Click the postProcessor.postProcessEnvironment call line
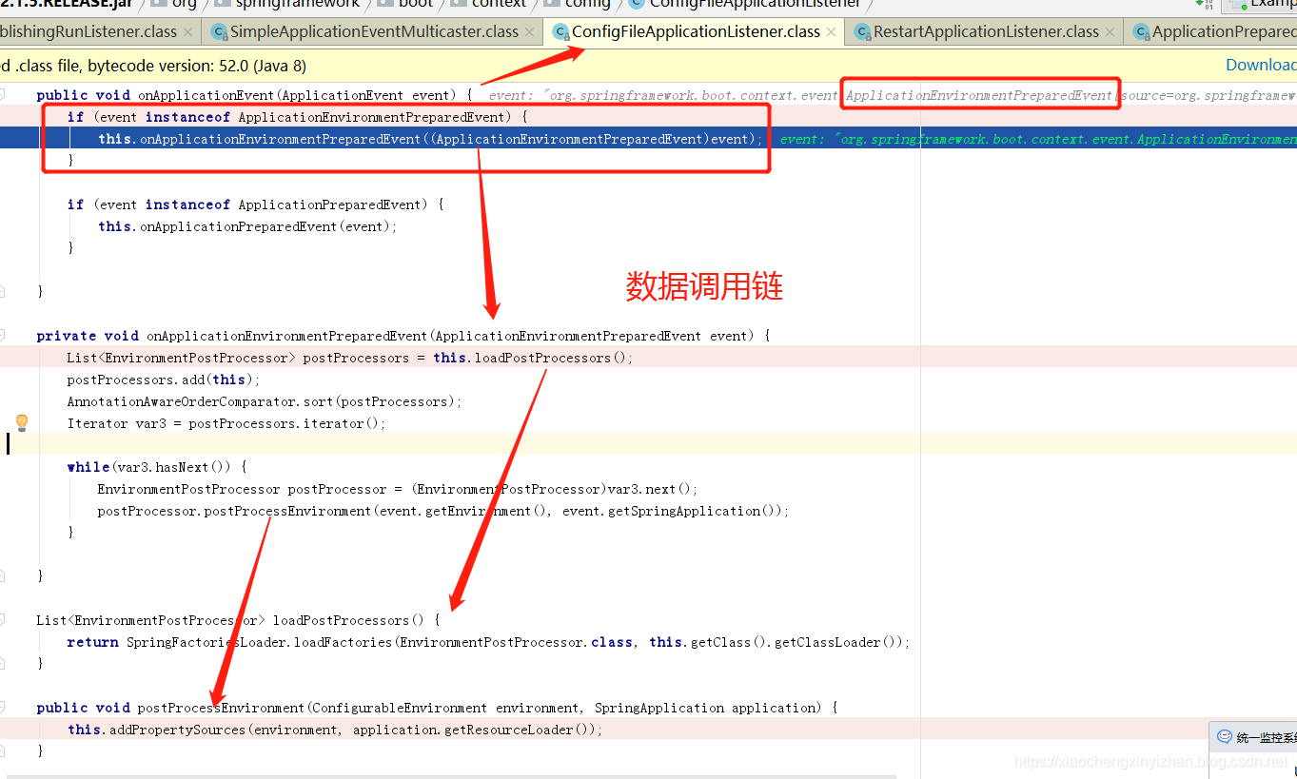 click(443, 511)
